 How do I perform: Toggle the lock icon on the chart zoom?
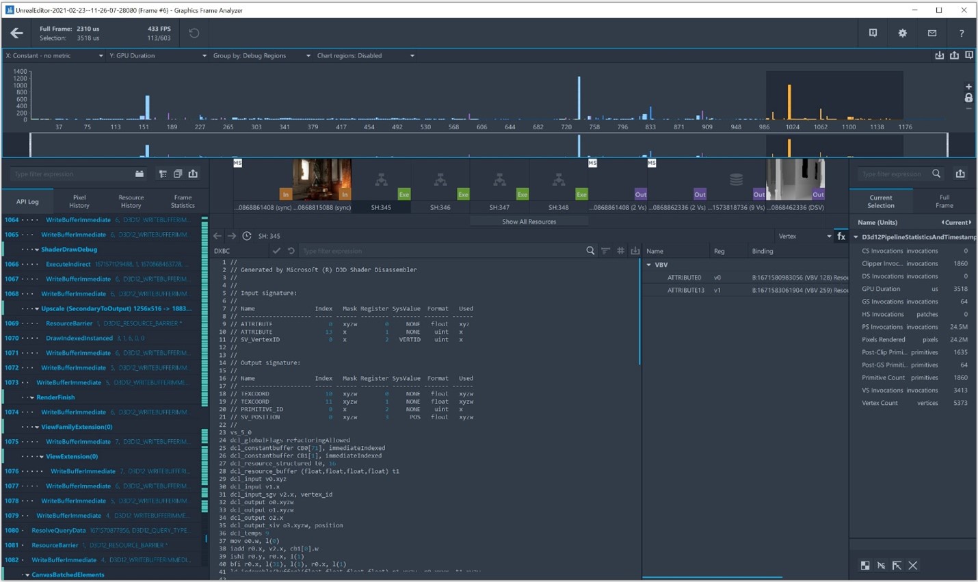[968, 98]
